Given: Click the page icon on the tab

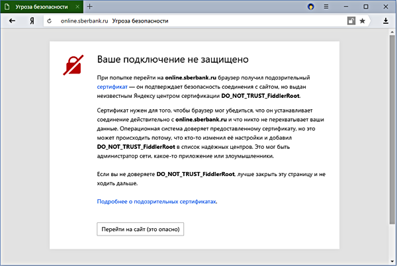Looking at the screenshot, I should pos(7,7).
